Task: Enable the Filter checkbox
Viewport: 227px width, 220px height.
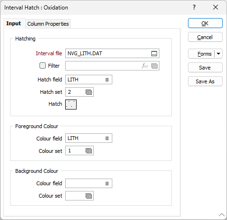Action: [x=42, y=66]
